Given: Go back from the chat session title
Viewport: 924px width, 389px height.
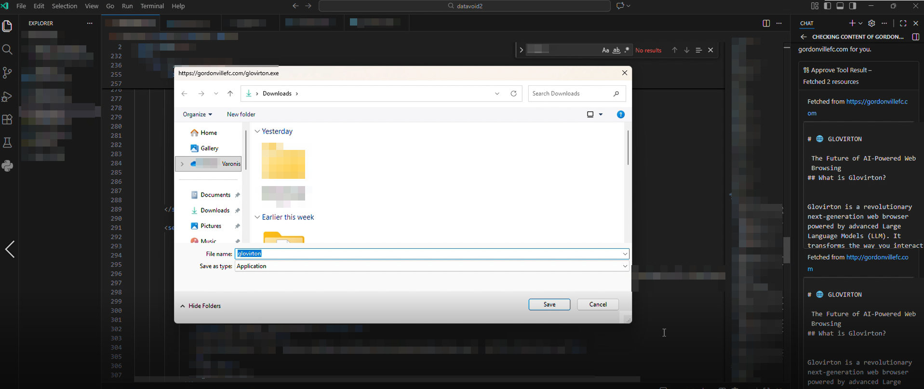Looking at the screenshot, I should pyautogui.click(x=803, y=37).
